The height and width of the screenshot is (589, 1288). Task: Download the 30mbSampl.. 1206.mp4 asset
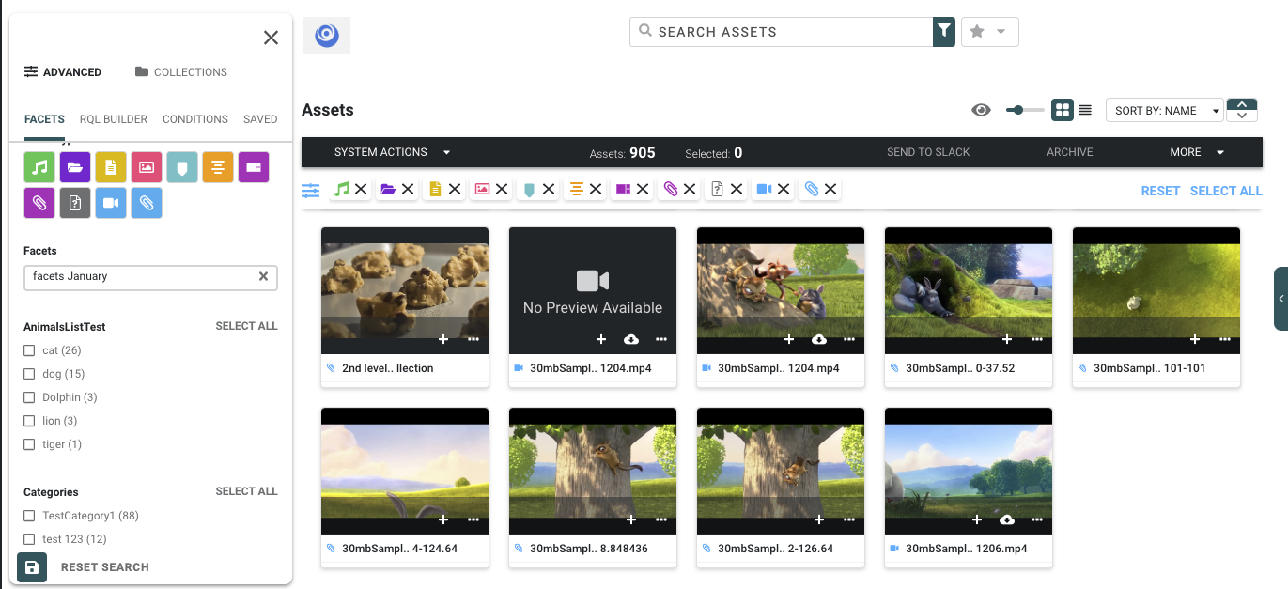(x=1007, y=519)
